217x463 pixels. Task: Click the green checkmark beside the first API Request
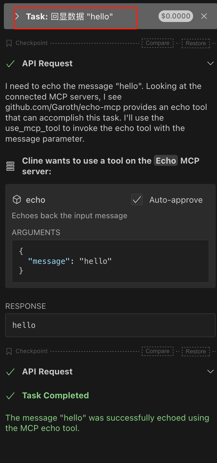(10, 63)
